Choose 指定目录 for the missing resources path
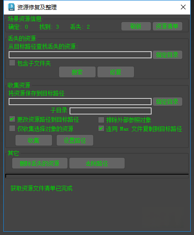Screen dimensions: 194x235 [x=167, y=55]
